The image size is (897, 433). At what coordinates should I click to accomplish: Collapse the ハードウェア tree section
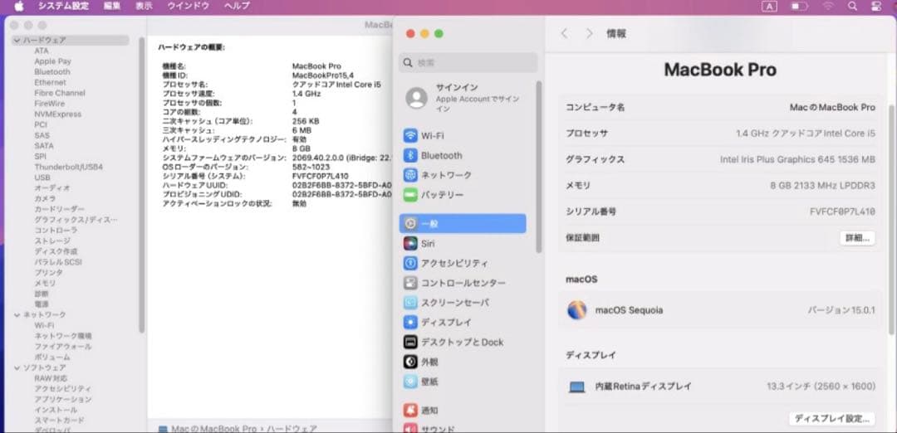point(17,41)
